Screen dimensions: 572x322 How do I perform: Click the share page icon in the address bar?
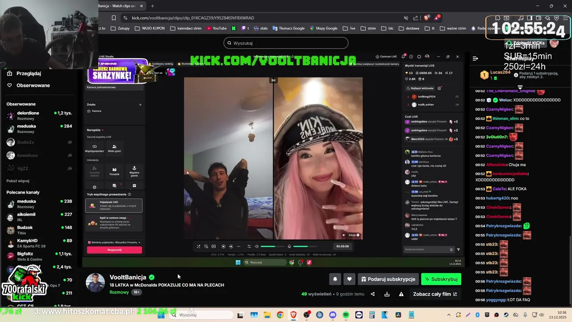(x=416, y=18)
